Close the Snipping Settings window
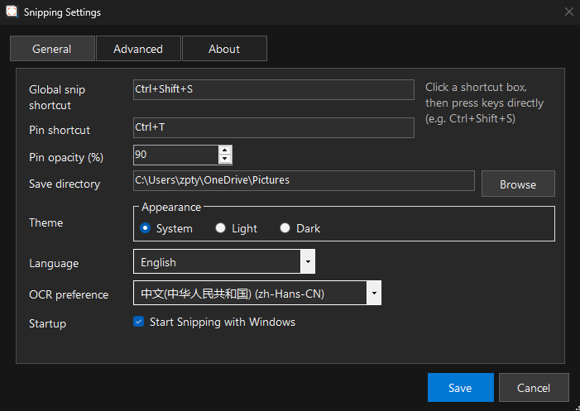The width and height of the screenshot is (580, 411). [569, 12]
